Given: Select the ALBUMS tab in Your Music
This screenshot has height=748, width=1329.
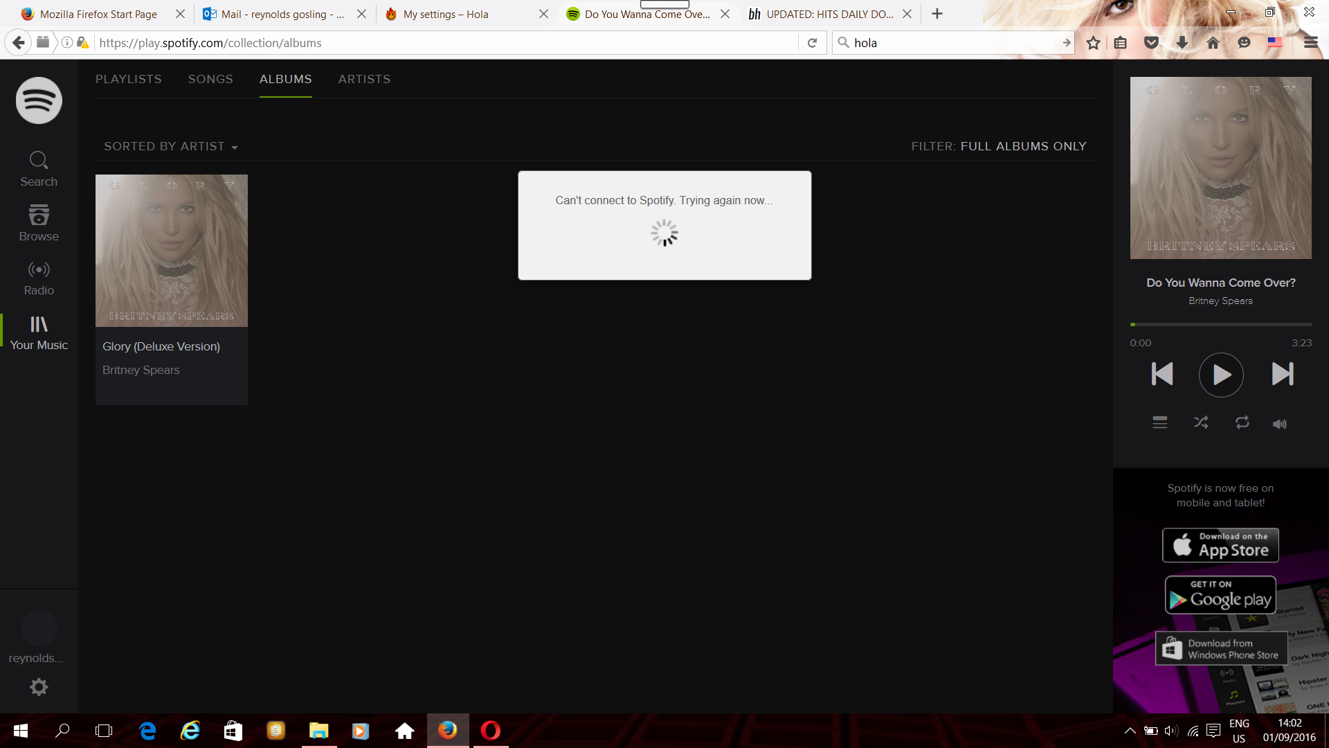Looking at the screenshot, I should [286, 80].
